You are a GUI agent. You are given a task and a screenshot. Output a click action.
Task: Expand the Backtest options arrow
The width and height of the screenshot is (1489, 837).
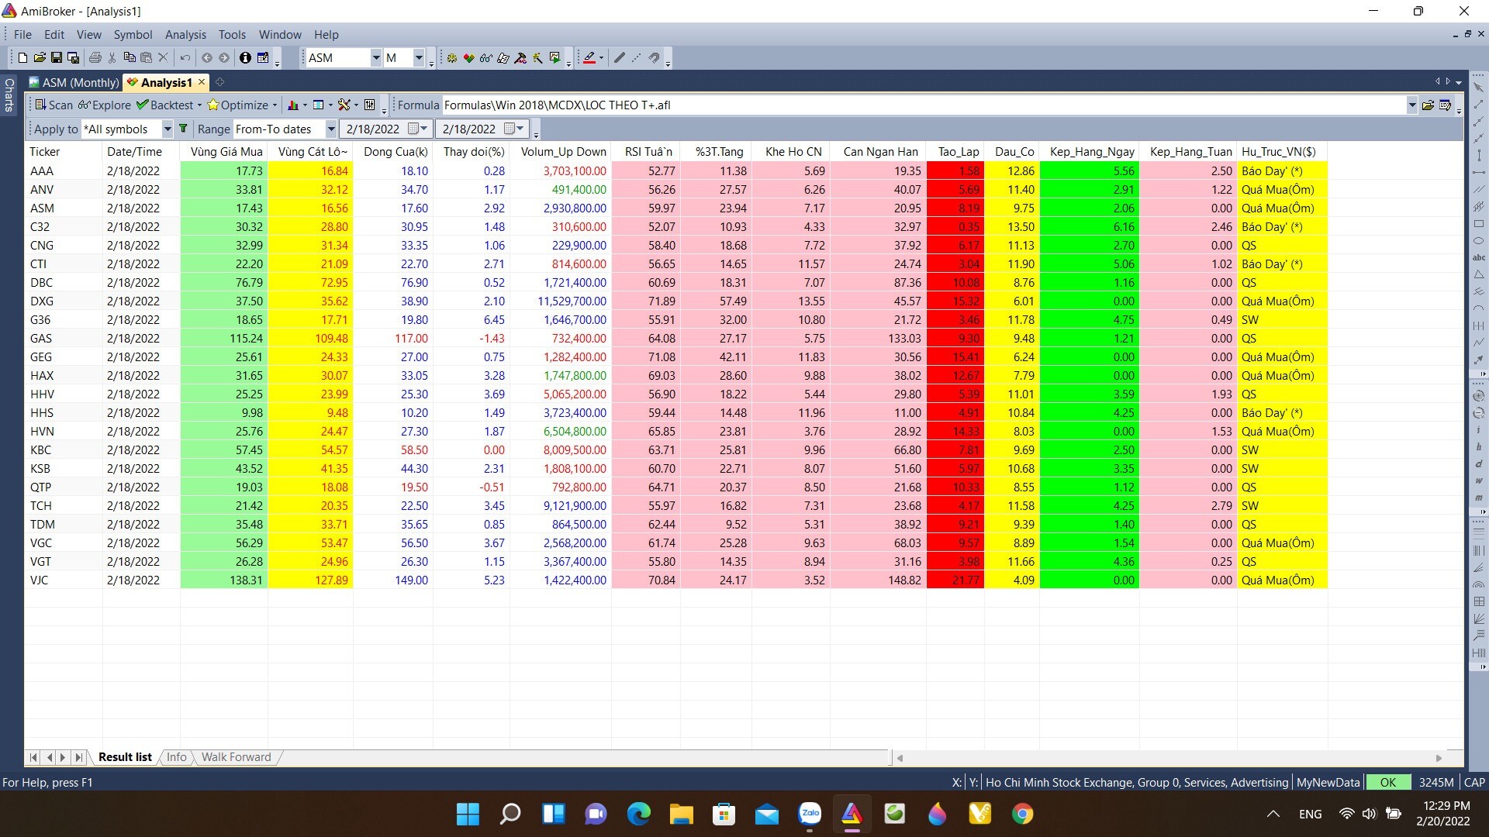(199, 105)
